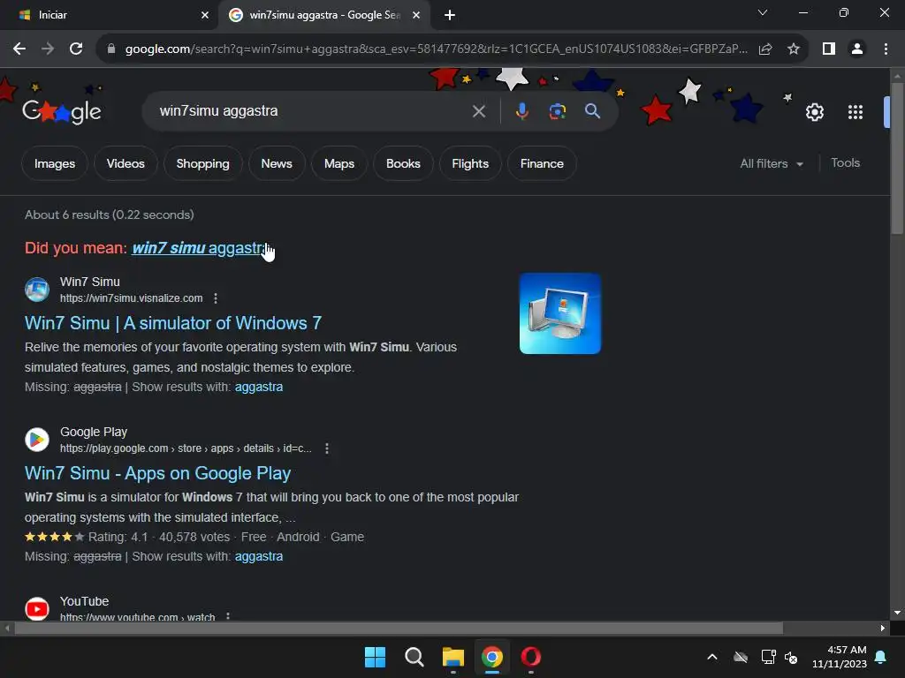Screen dimensions: 905x678
Task: Click the YouTube result source name
Action: pyautogui.click(x=84, y=601)
